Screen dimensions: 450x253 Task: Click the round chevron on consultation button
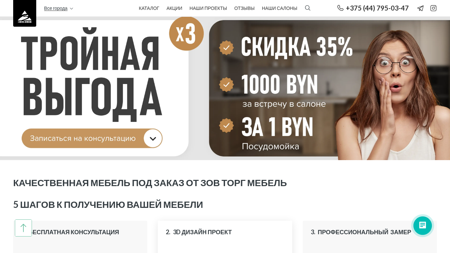153,138
